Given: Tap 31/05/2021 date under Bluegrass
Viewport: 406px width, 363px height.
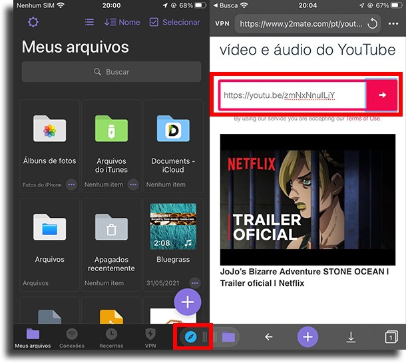Looking at the screenshot, I should click(x=162, y=283).
